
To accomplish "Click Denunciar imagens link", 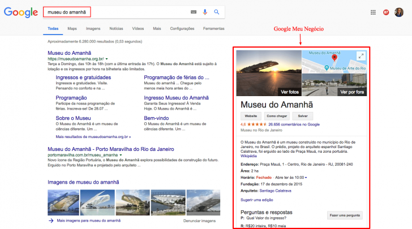I will click(x=199, y=221).
